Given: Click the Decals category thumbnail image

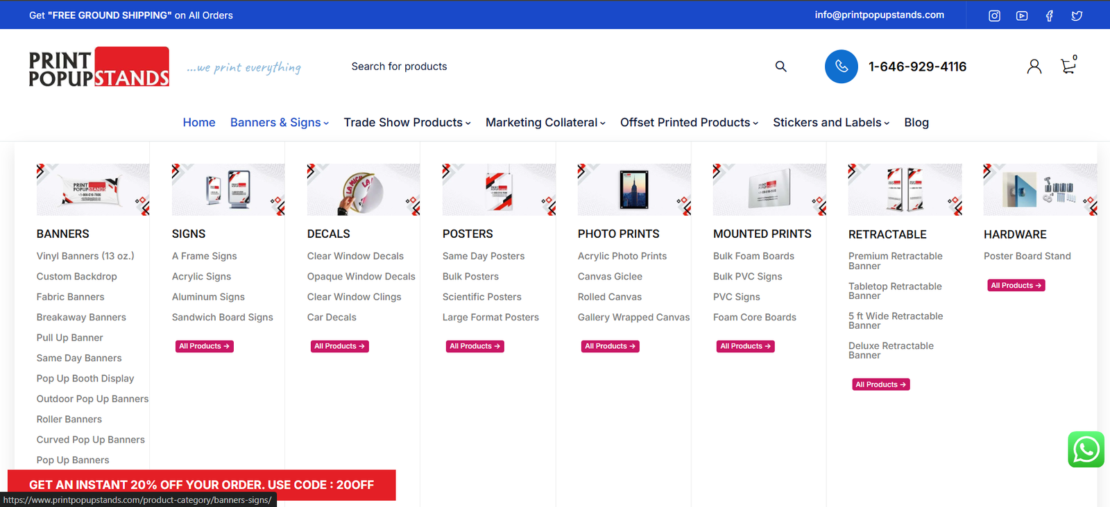Looking at the screenshot, I should [364, 189].
